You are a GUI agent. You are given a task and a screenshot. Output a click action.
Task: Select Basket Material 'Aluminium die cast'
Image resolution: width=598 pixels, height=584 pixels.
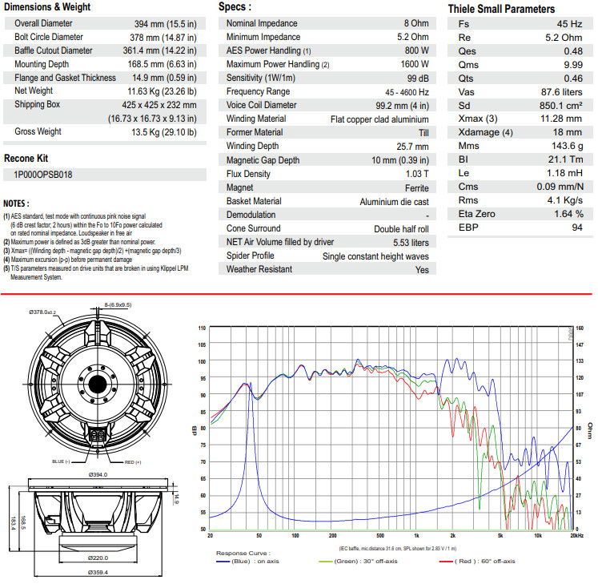tap(394, 202)
